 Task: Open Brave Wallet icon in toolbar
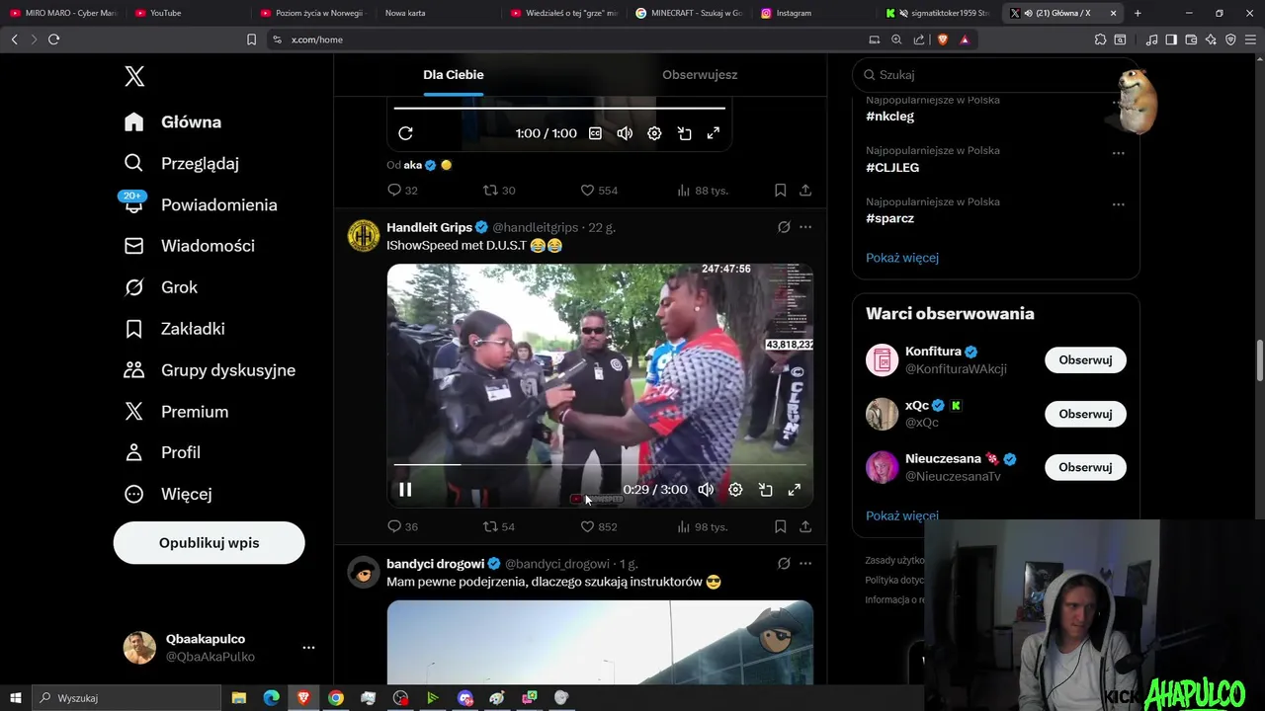coord(1191,39)
